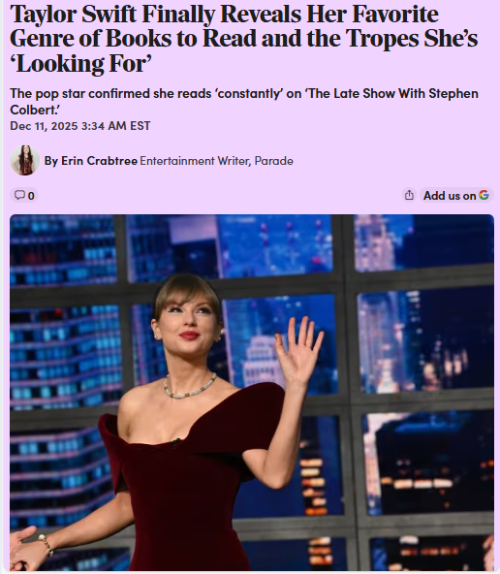500x574 pixels.
Task: Select the Add us on Google button
Action: (456, 195)
